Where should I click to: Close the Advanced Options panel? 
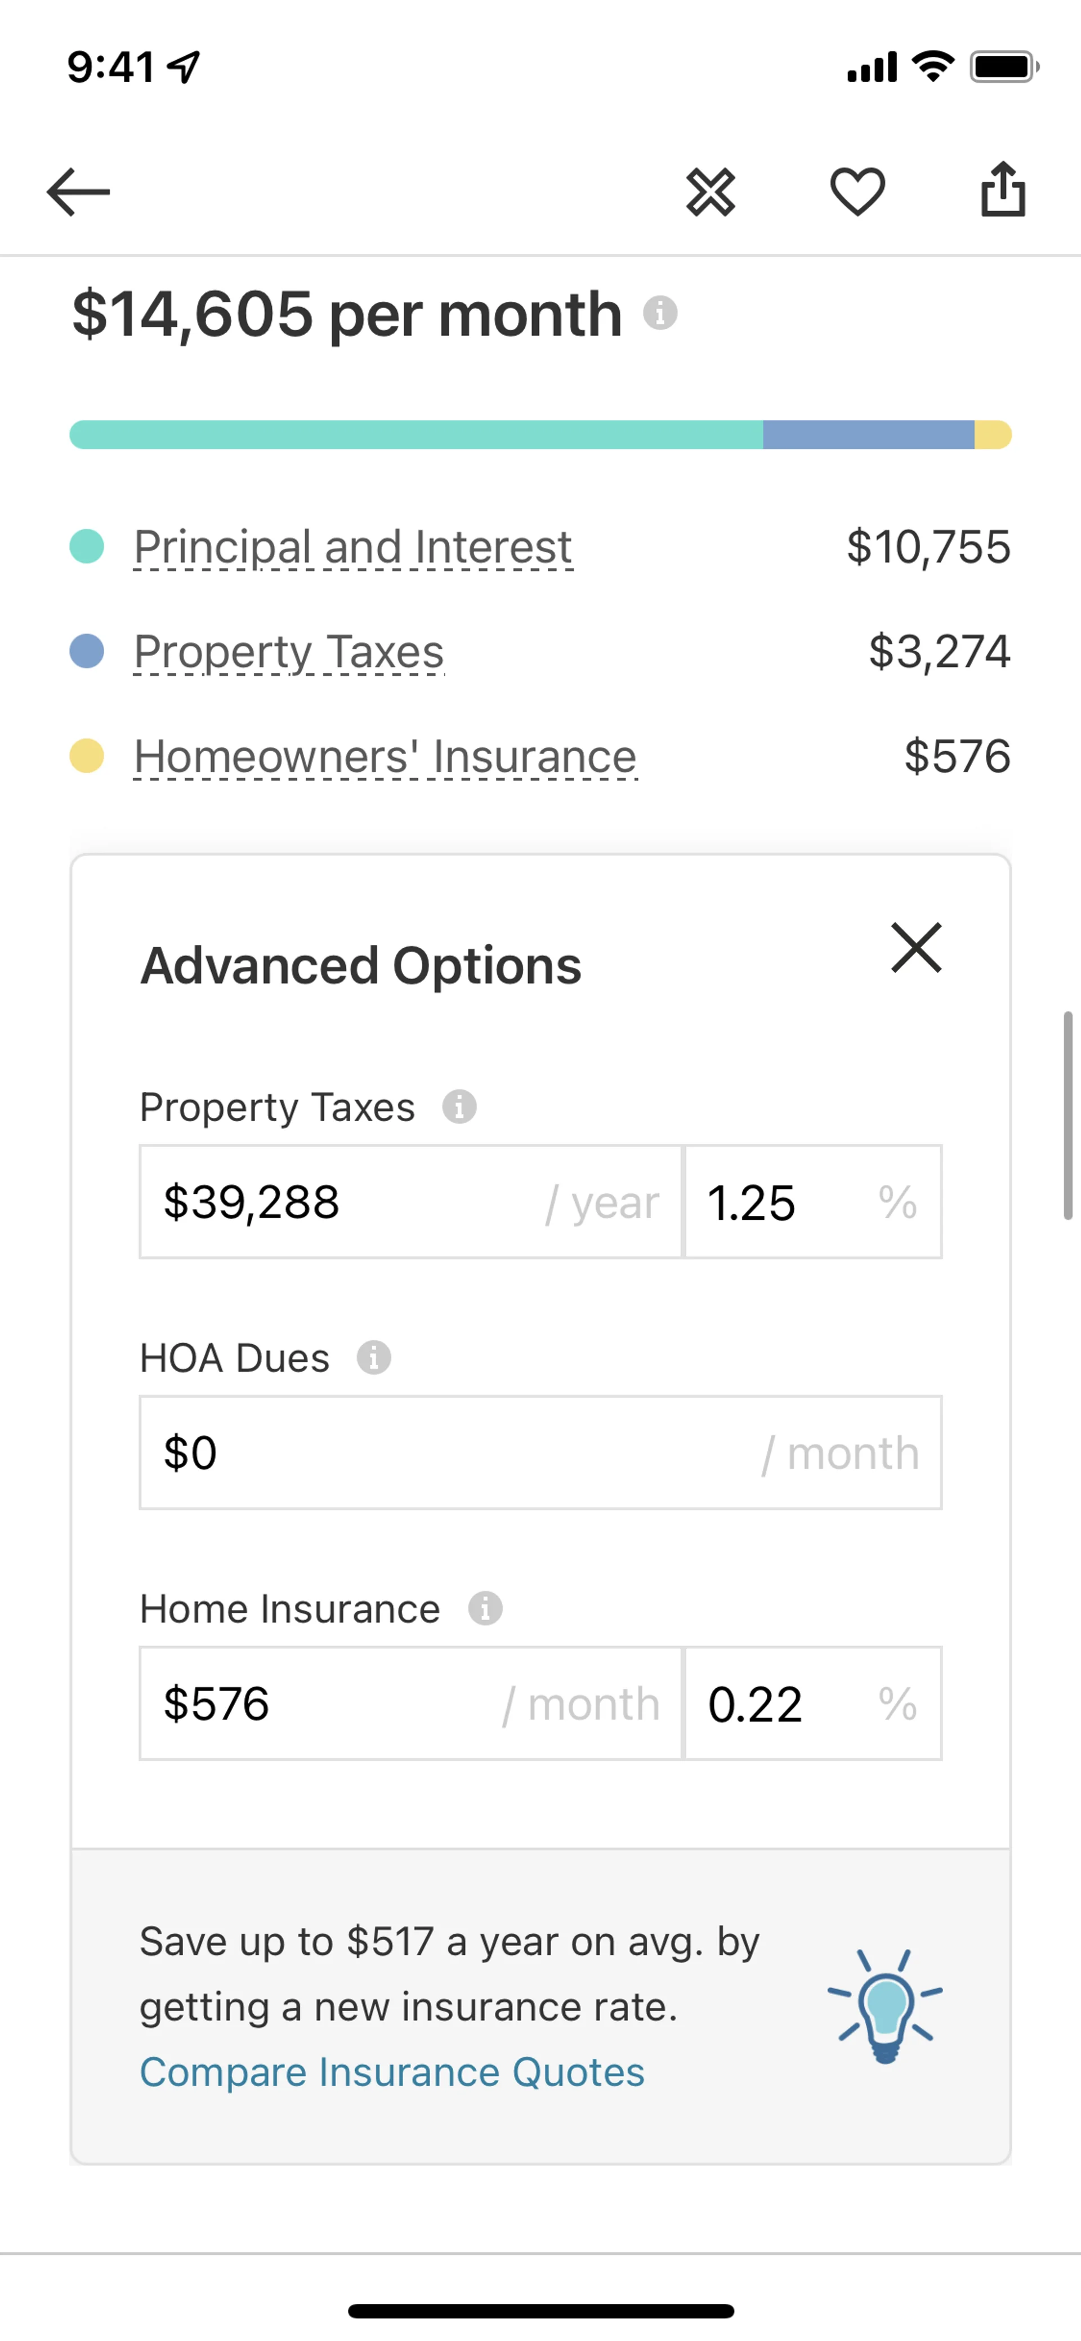(x=915, y=948)
